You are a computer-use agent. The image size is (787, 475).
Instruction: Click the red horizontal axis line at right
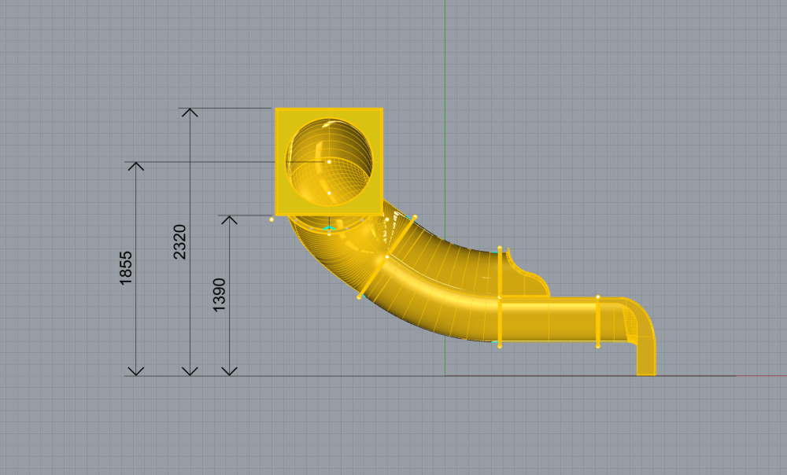759,376
